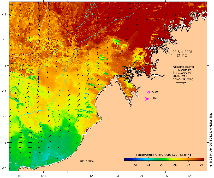Click the '20-Sep 21Z' caption line

[180, 76]
